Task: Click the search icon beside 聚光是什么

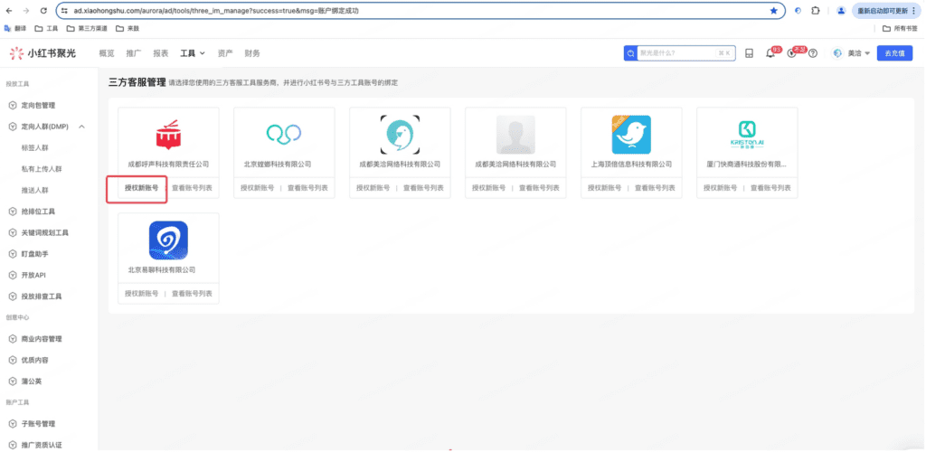Action: (x=630, y=53)
